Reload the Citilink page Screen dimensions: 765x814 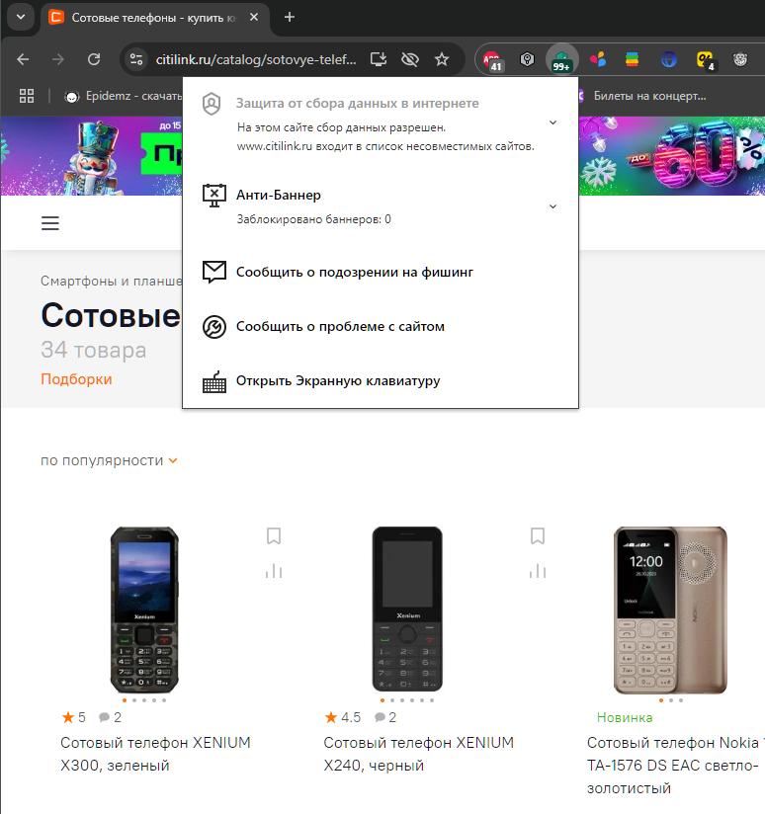[x=94, y=59]
